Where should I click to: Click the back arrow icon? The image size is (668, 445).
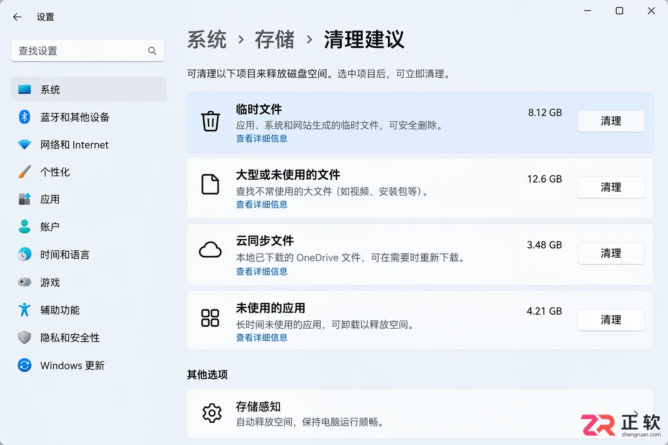pos(17,17)
